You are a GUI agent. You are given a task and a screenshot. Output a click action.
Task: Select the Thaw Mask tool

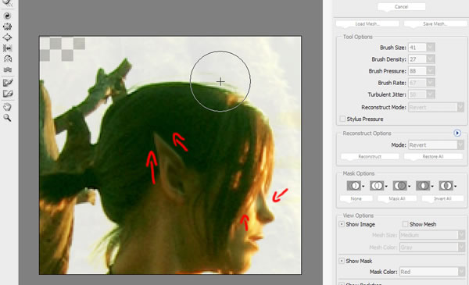(8, 94)
